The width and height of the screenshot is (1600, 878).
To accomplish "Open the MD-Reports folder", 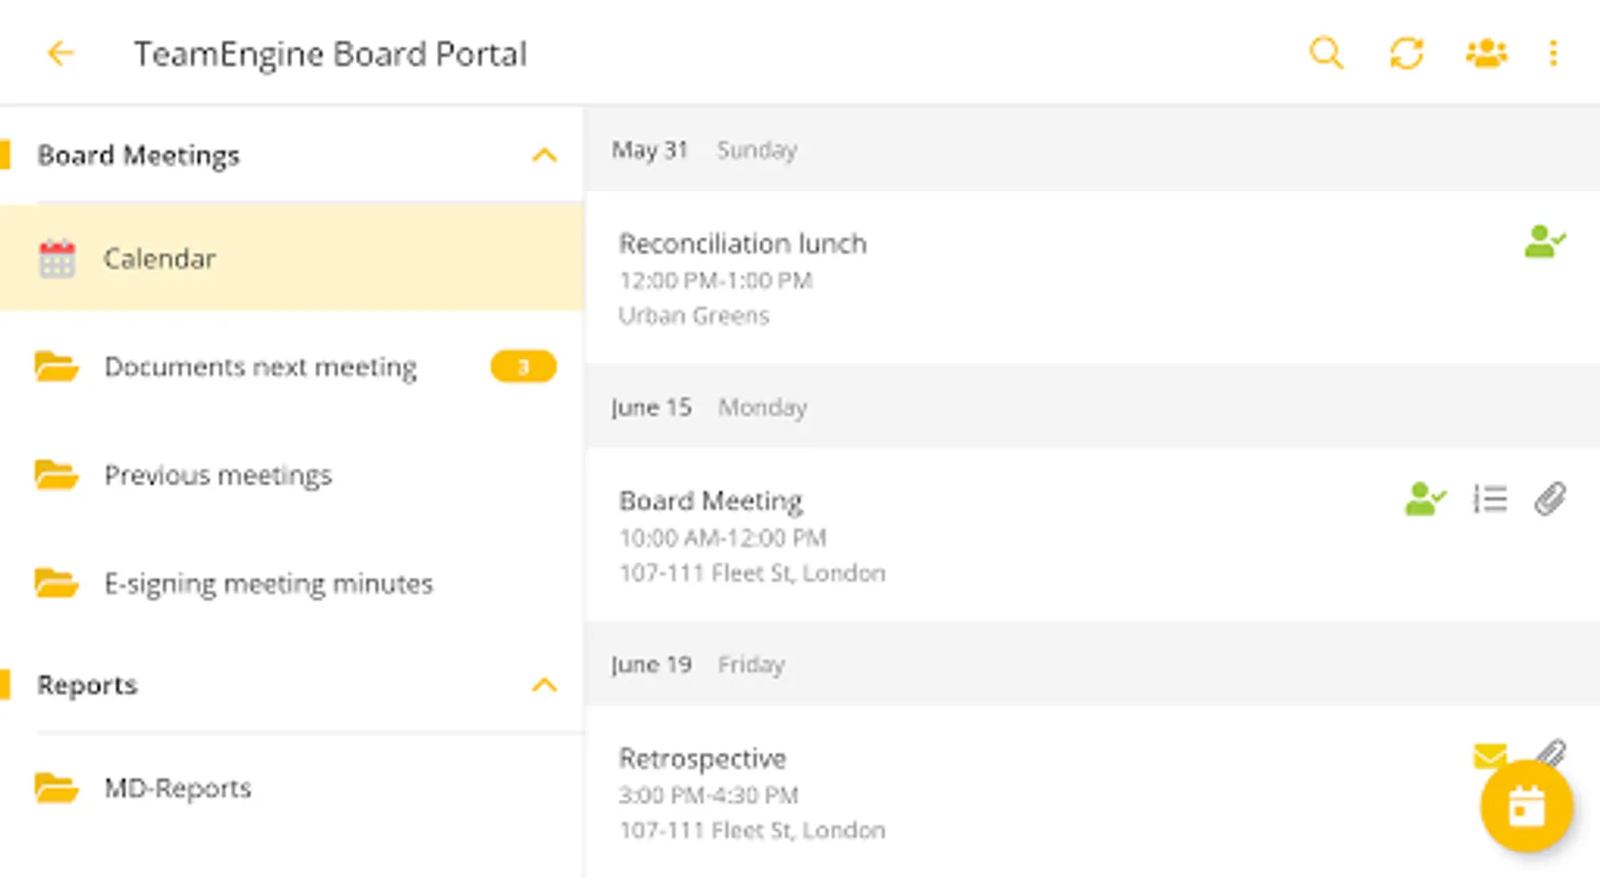I will point(178,788).
